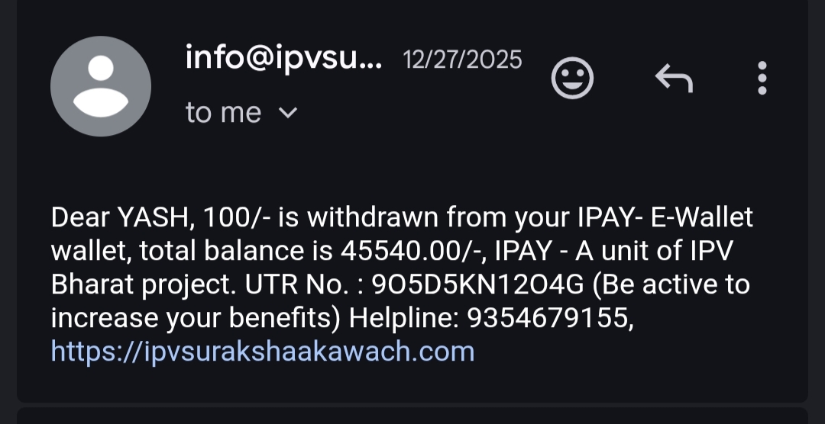825x424 pixels.
Task: Tap the "Dear YASH" greeting text
Action: point(119,217)
